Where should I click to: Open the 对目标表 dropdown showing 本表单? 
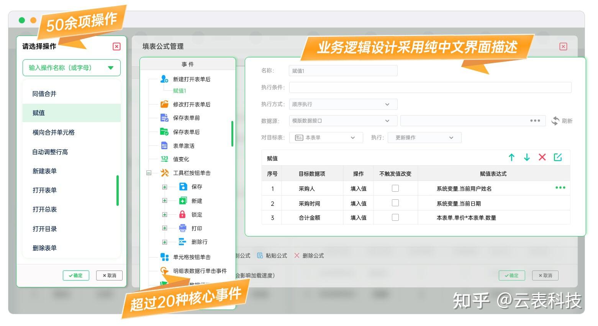point(325,137)
